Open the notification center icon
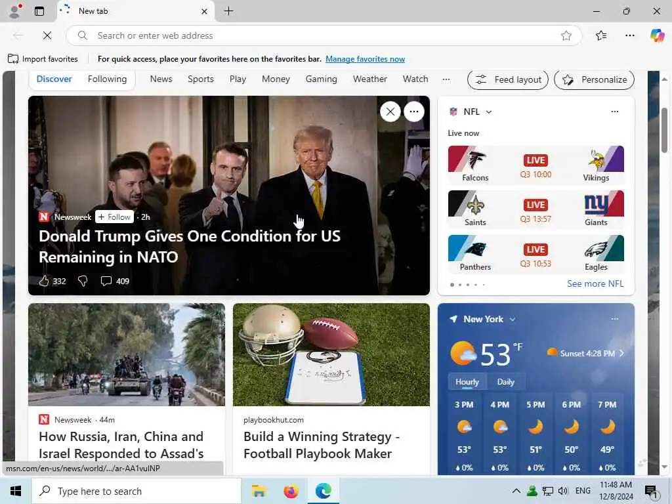The width and height of the screenshot is (672, 504). click(x=651, y=491)
